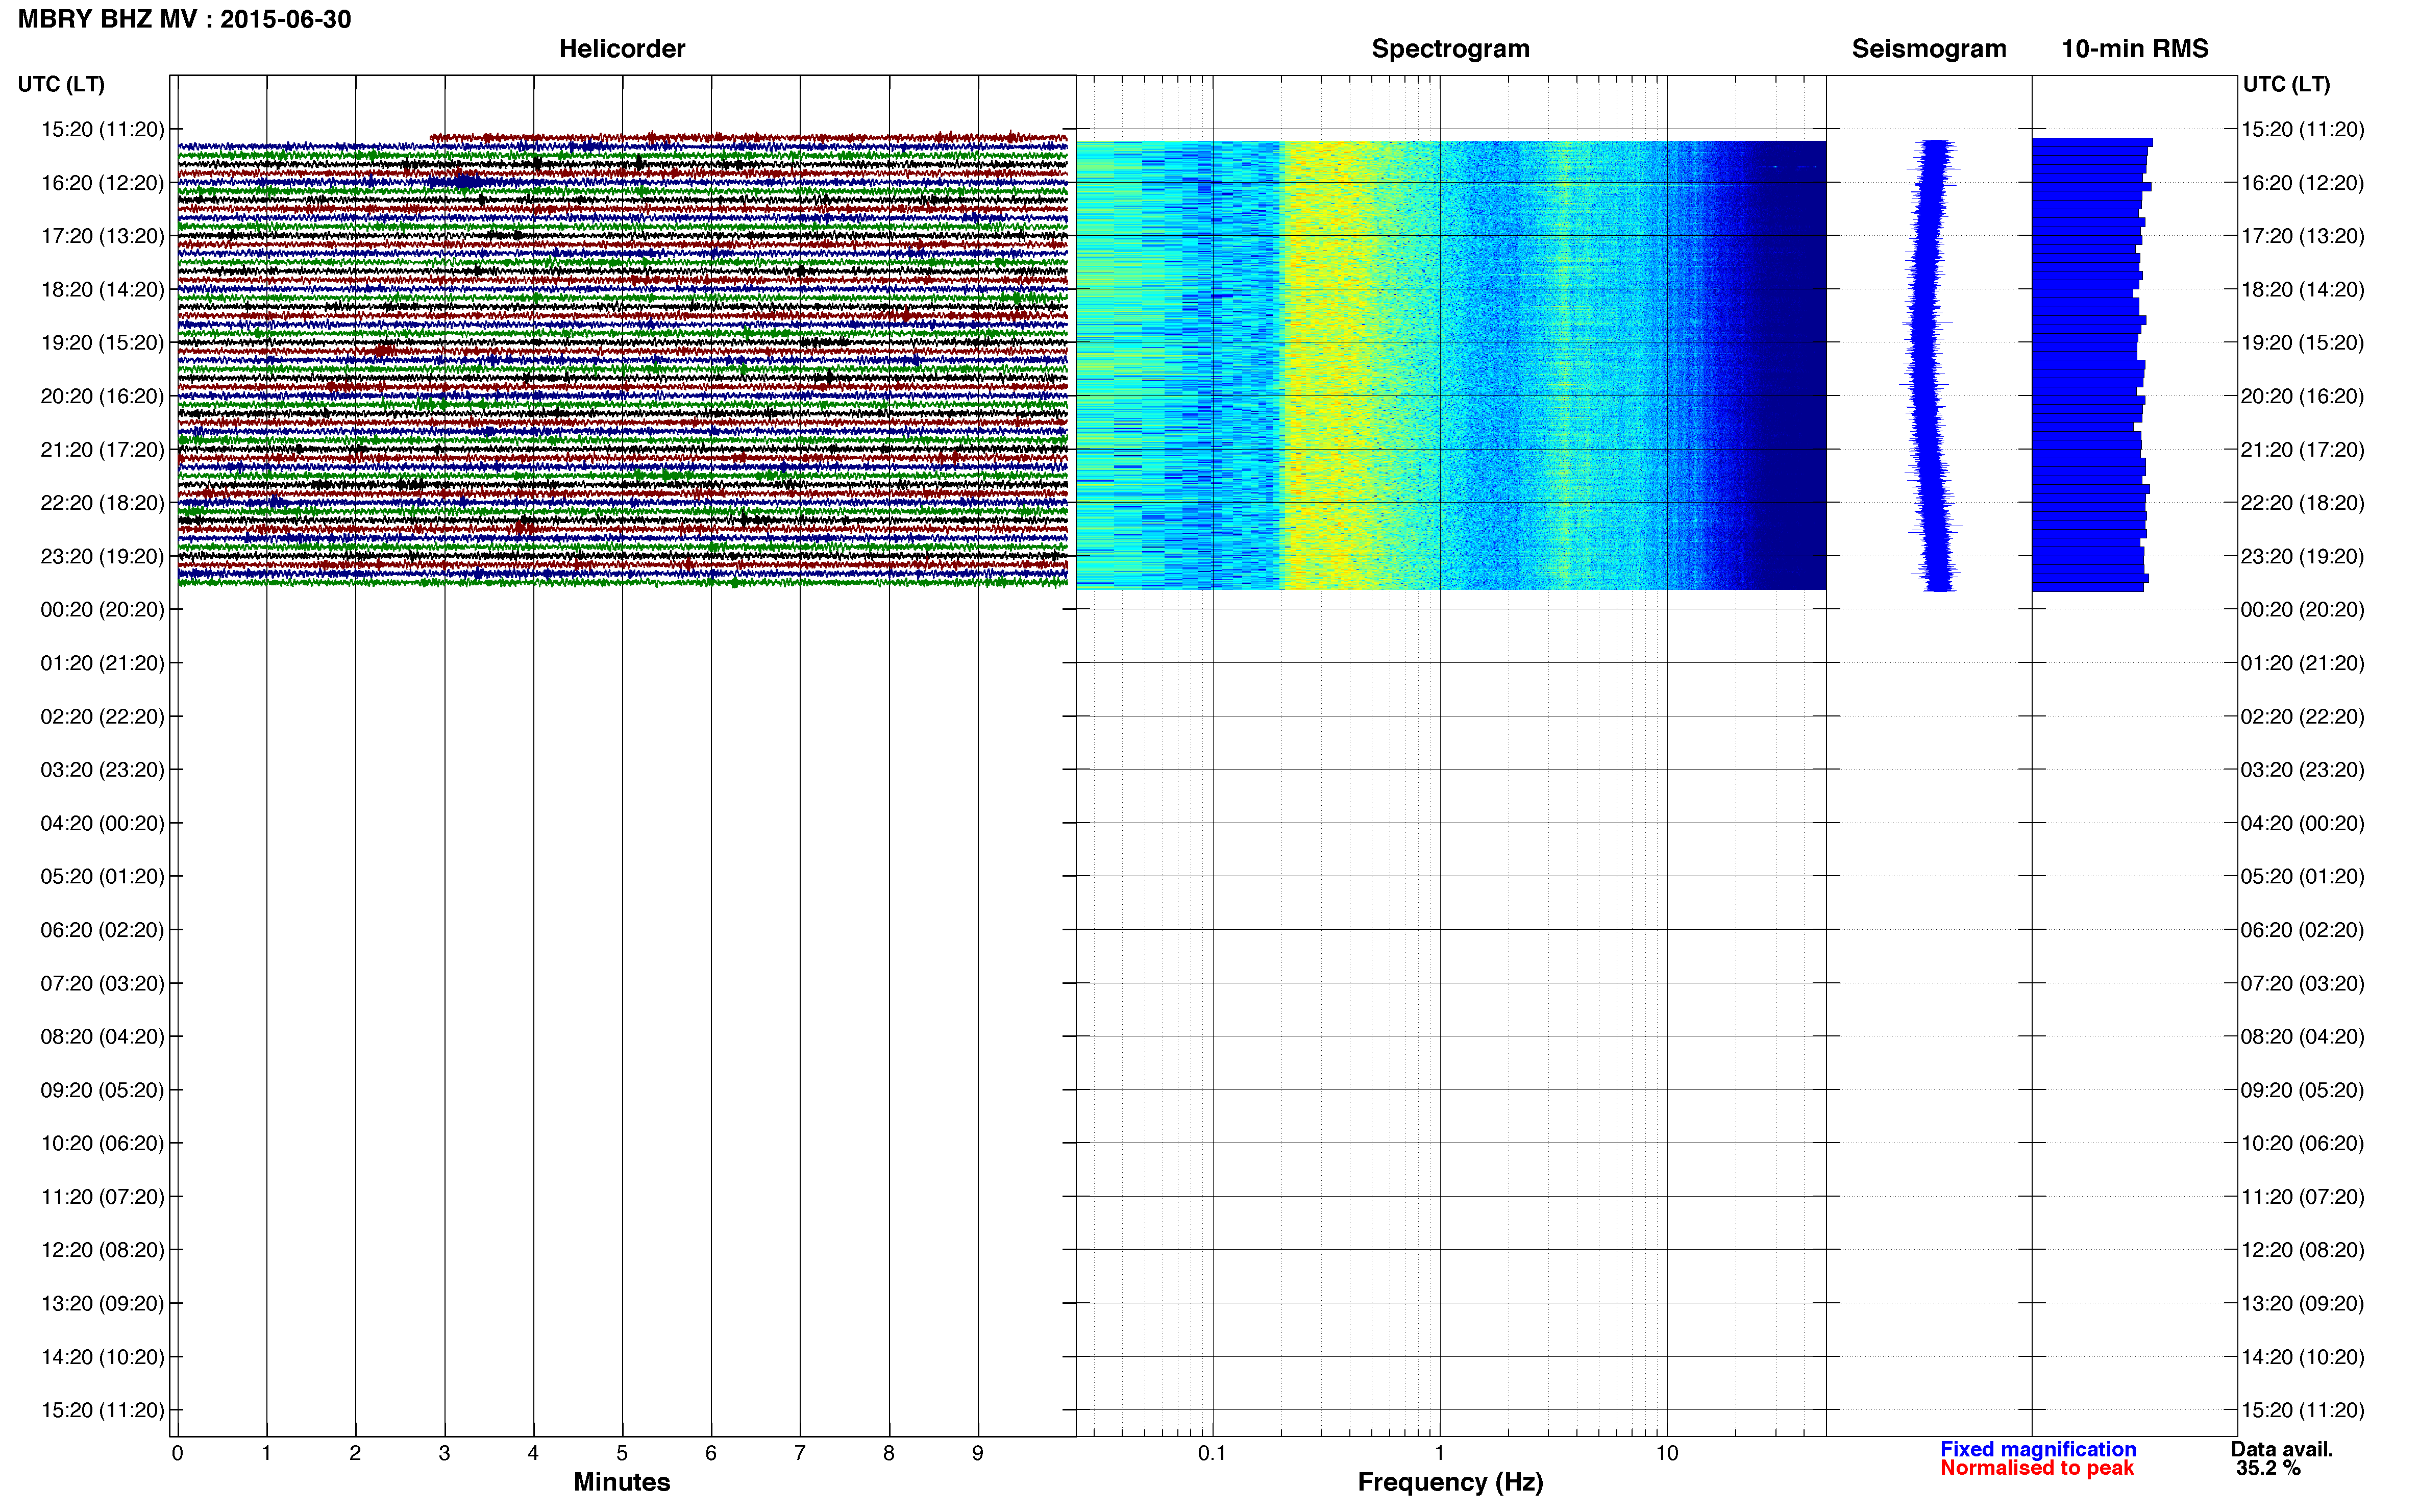Click 13:20 (09:20) on the RMS time axis
The height and width of the screenshot is (1512, 2419).
click(2303, 1304)
